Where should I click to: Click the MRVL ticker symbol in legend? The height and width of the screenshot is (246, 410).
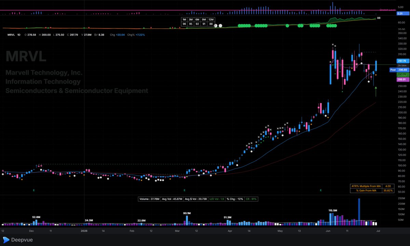(11, 34)
